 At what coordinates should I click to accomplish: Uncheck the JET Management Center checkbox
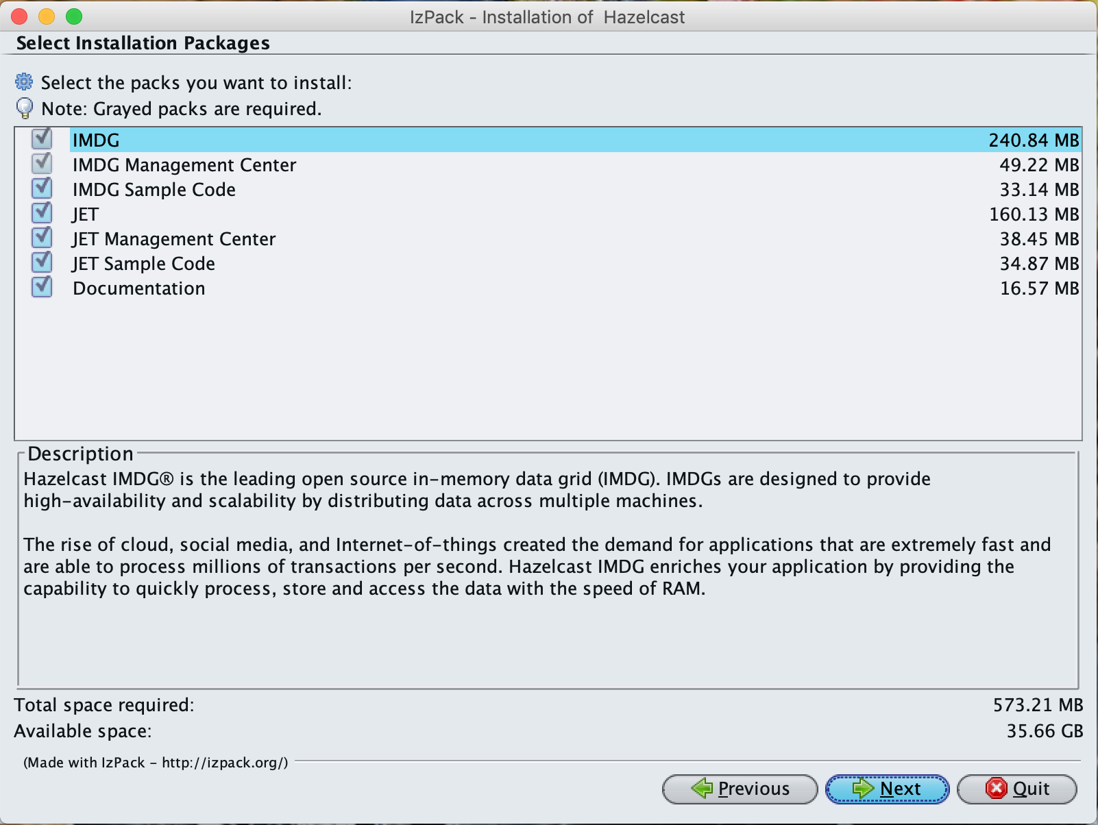point(42,238)
